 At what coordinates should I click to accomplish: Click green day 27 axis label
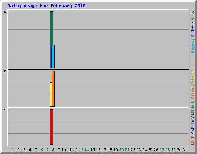(x=162, y=150)
